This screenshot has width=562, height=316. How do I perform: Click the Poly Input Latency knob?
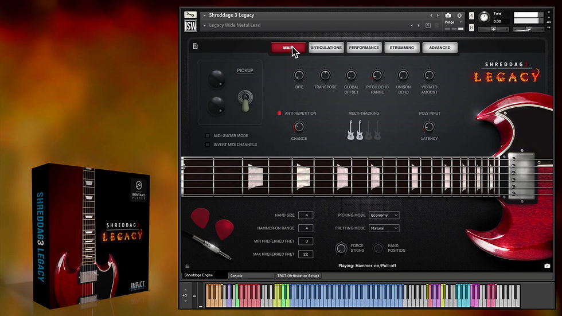point(429,127)
